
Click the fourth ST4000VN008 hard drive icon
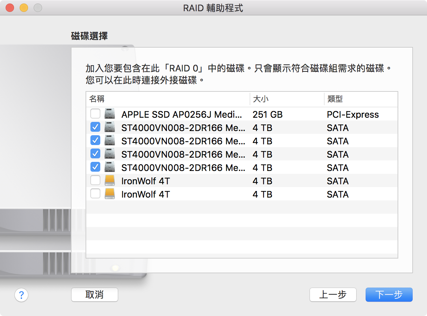[x=110, y=167]
